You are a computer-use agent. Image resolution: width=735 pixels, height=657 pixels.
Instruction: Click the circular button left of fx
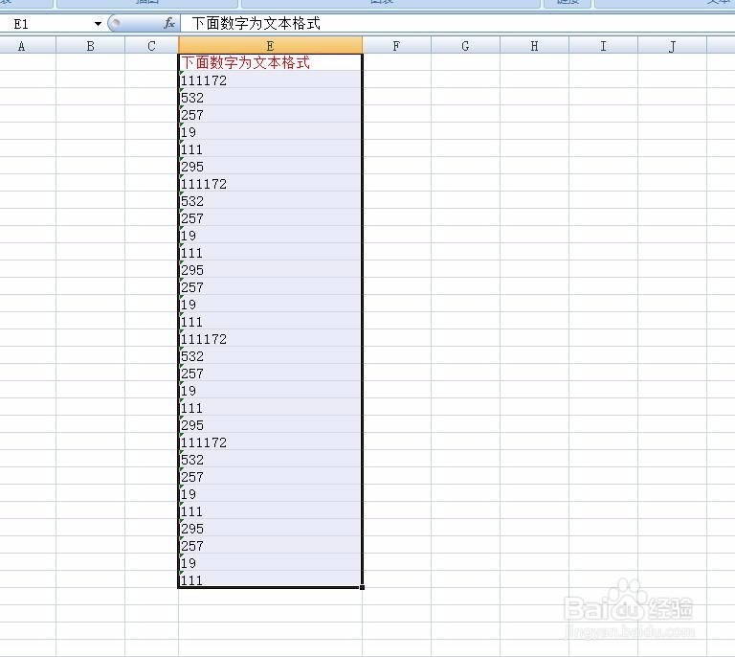[x=115, y=23]
